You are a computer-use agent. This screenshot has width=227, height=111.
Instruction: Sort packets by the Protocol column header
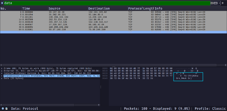click(135, 8)
